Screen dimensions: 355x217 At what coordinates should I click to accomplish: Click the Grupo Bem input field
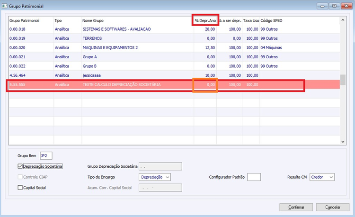tap(46, 155)
